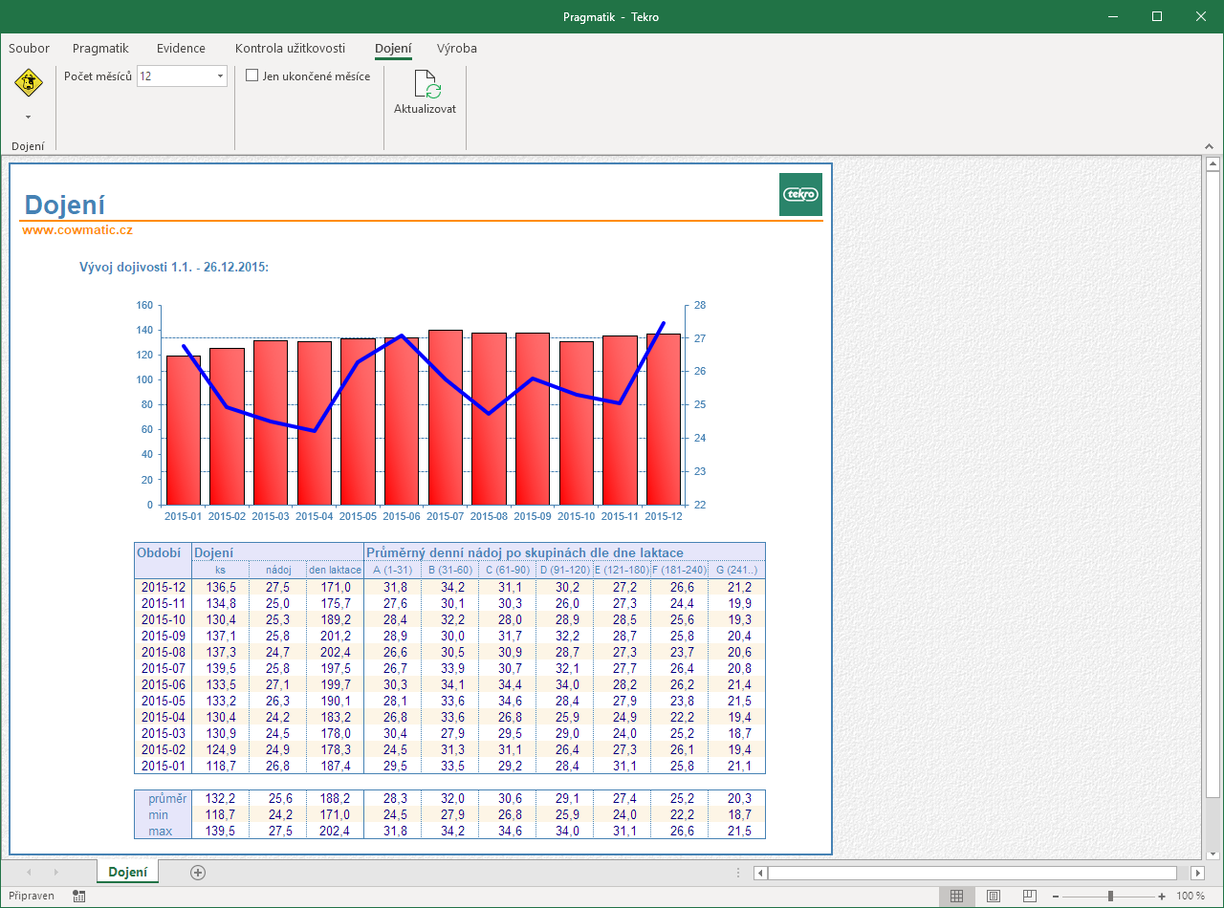Click the horizontal scrollbar right arrow
The width and height of the screenshot is (1224, 908).
1197,873
